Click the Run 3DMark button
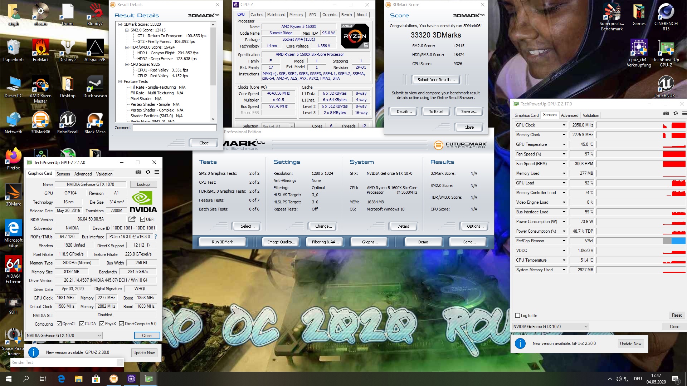 click(222, 242)
